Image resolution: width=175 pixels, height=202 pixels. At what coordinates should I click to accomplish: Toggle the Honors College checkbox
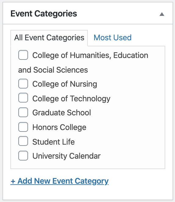pyautogui.click(x=23, y=127)
